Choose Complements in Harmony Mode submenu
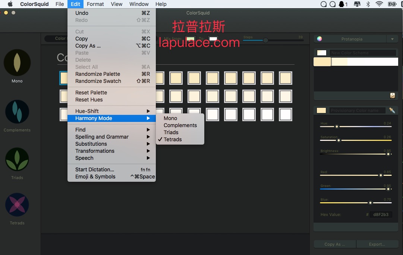This screenshot has width=403, height=255. [180, 125]
